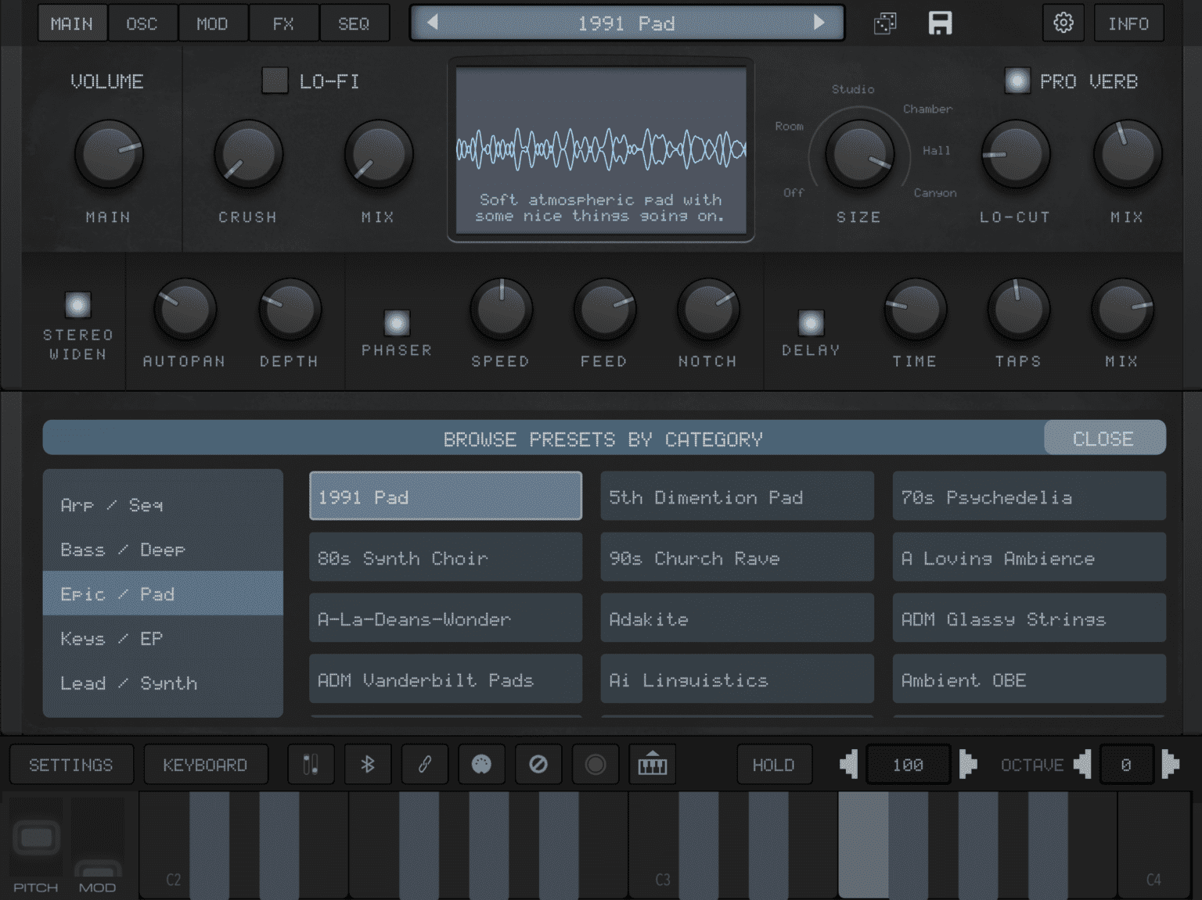The image size is (1202, 900).
Task: Load the 5th Dimention Pad preset
Action: pos(737,497)
